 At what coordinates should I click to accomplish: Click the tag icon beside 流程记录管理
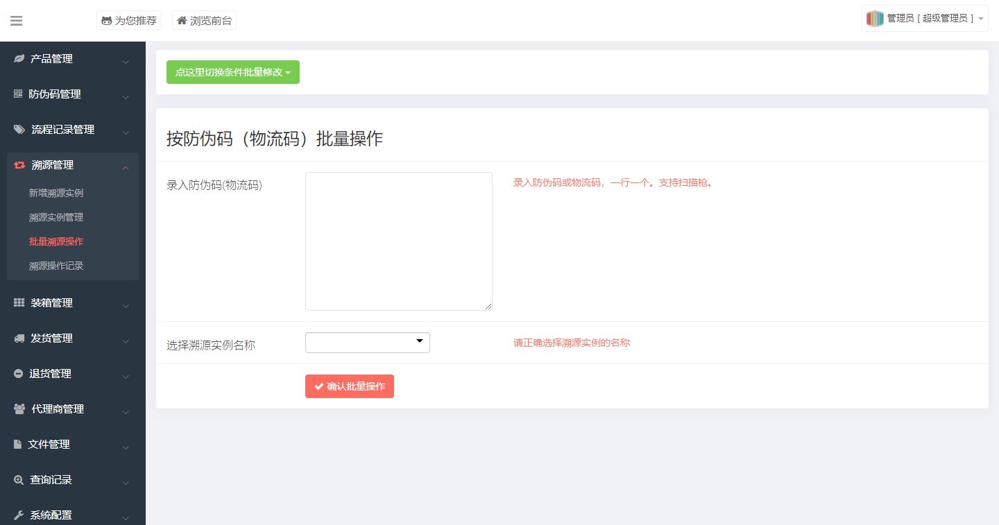[17, 129]
